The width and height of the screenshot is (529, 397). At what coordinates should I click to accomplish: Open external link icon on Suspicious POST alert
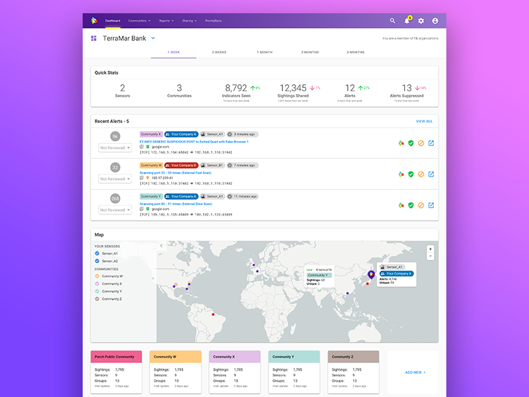[x=431, y=143]
